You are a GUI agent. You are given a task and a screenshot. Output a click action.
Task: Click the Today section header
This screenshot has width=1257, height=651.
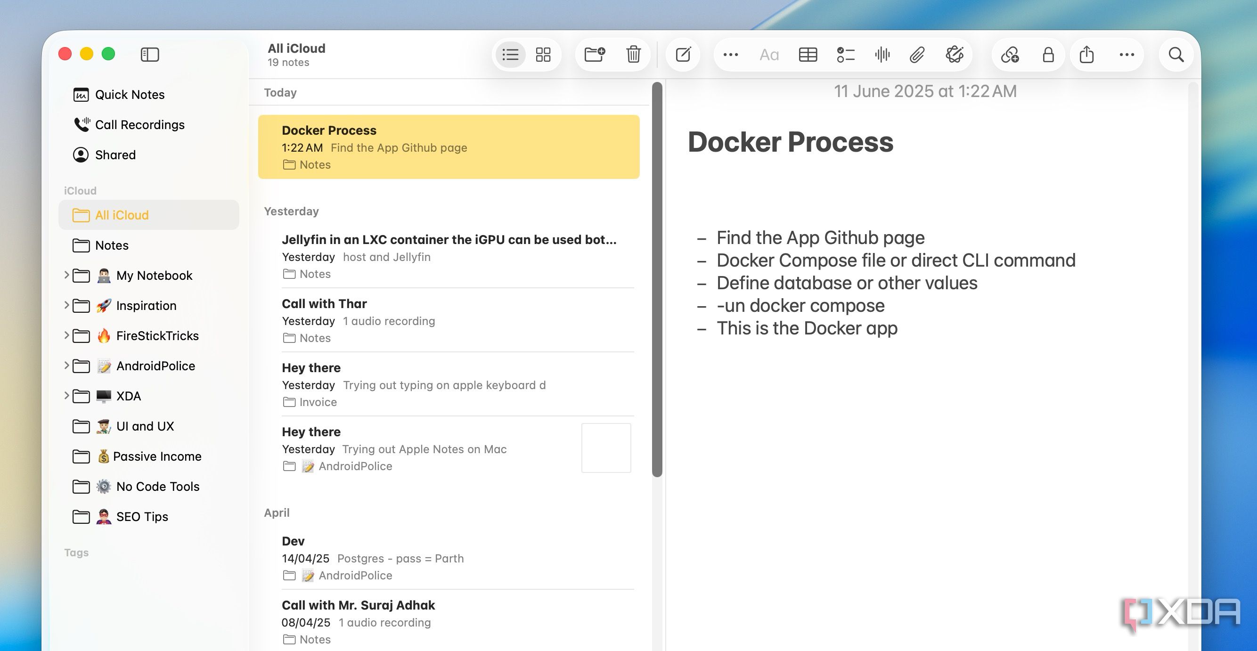point(280,93)
